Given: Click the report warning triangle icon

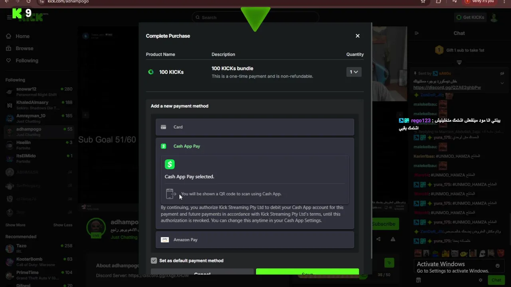Looking at the screenshot, I should [393, 239].
